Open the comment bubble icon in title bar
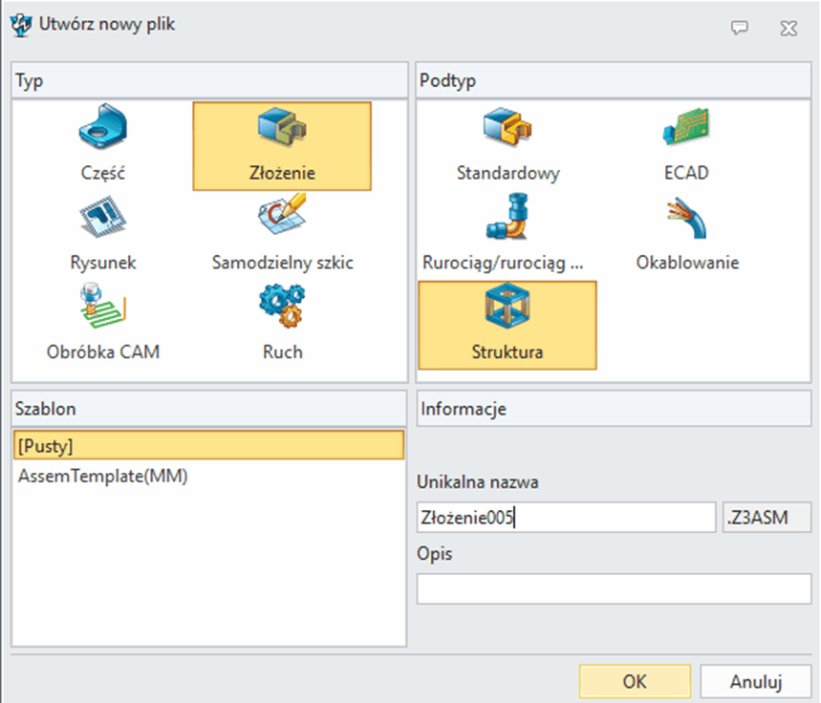 [x=739, y=28]
